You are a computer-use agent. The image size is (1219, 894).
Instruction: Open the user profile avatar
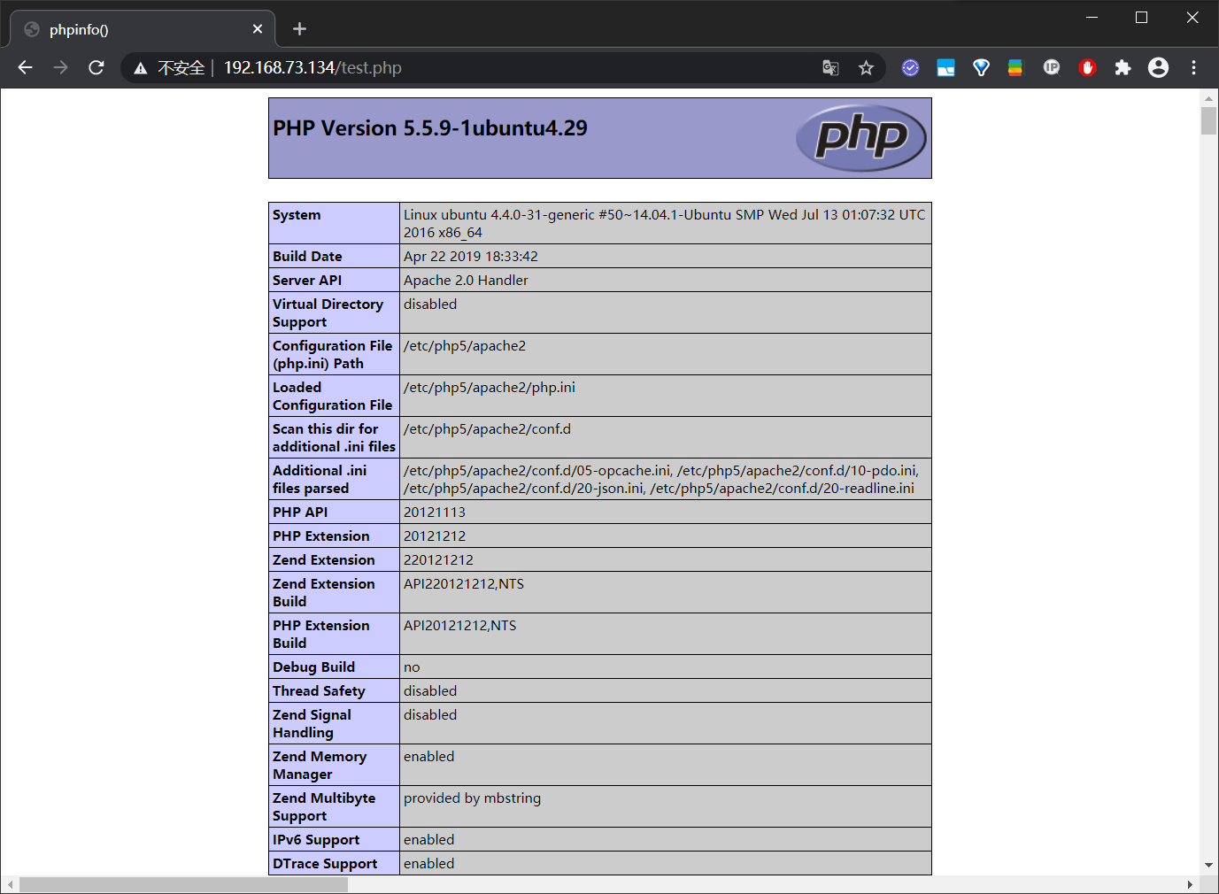click(1158, 67)
